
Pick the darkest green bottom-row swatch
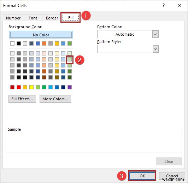pos(70,77)
